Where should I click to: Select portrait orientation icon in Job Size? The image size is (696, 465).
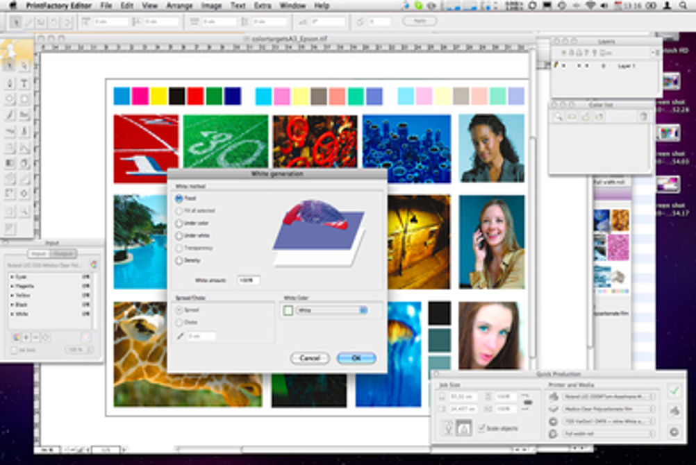[x=448, y=428]
